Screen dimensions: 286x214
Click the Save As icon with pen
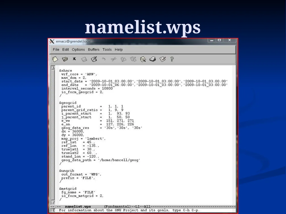(x=94, y=59)
